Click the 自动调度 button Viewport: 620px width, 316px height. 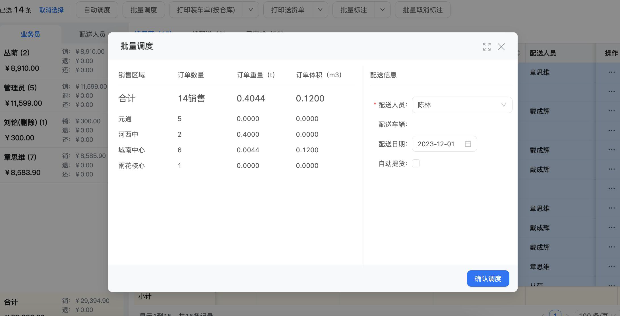pyautogui.click(x=97, y=9)
